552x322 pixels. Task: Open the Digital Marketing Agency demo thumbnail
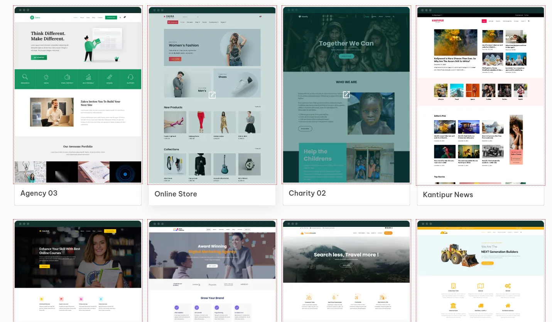tap(212, 271)
